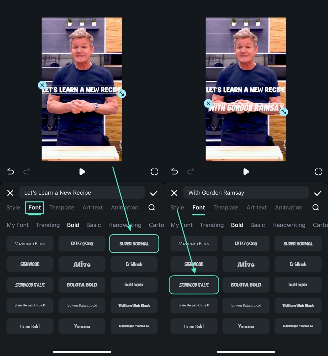
Task: Choose SIGNWOOD font in left screen
Action: point(30,264)
